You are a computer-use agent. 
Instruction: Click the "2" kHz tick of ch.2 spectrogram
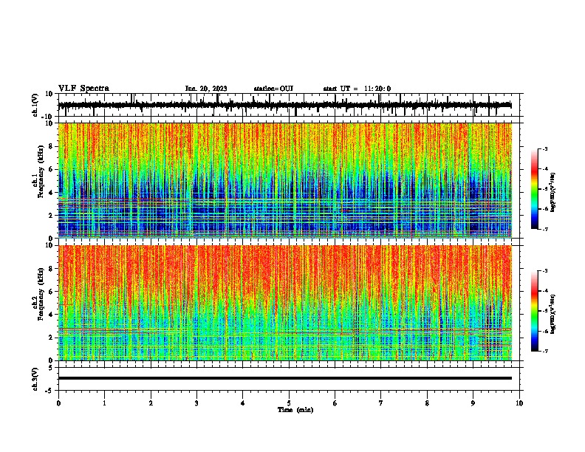coord(51,338)
